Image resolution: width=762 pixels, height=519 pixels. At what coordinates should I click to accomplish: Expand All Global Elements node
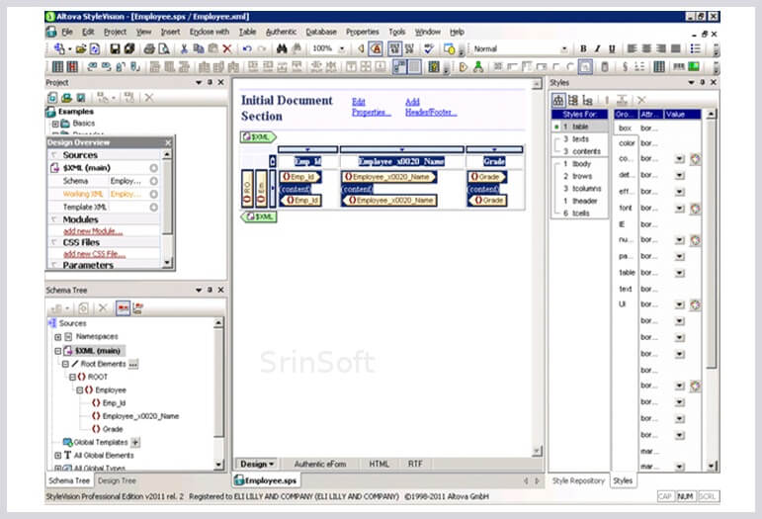[58, 456]
